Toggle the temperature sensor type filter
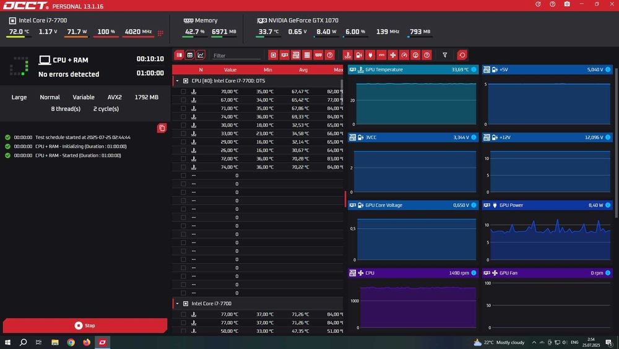Viewport: 619px width, 349px height. pos(347,55)
